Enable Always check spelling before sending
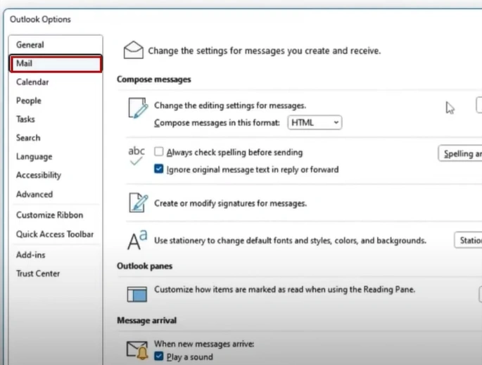The image size is (482, 365). click(x=158, y=151)
